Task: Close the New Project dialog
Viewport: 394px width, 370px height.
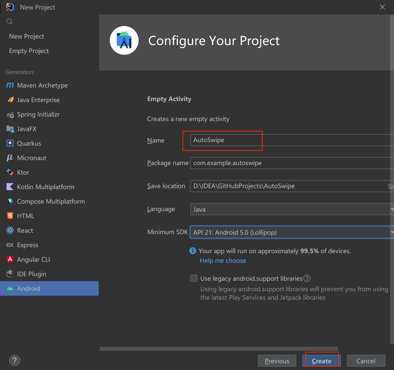Action: point(382,7)
